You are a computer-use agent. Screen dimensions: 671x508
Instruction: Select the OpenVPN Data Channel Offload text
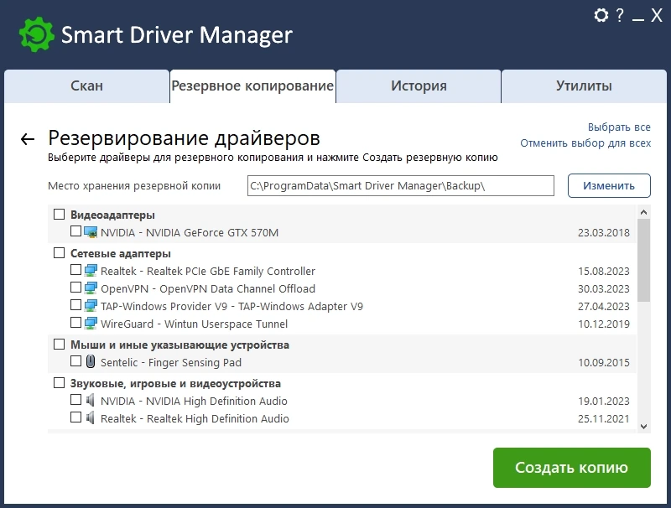(x=207, y=288)
